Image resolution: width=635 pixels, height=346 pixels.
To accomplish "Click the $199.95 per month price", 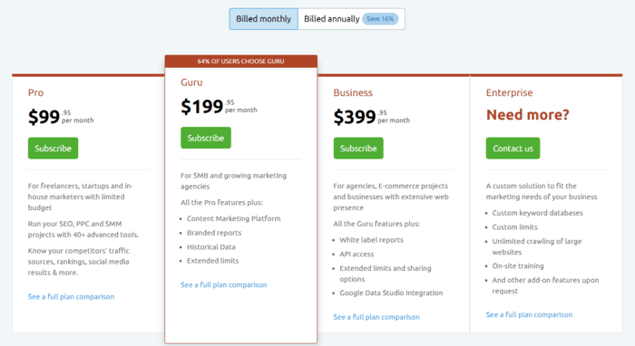I will tap(219, 107).
